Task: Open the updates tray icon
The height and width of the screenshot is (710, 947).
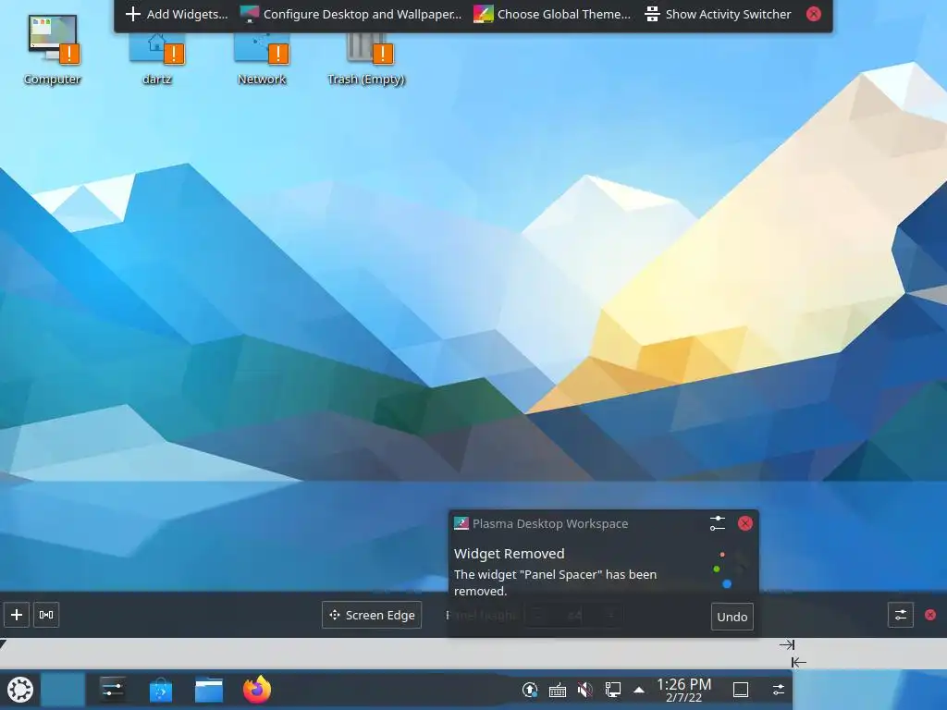Action: click(x=530, y=690)
